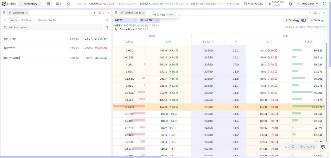
Task: Click watchlist list-view options icon
Action: [x=107, y=27]
